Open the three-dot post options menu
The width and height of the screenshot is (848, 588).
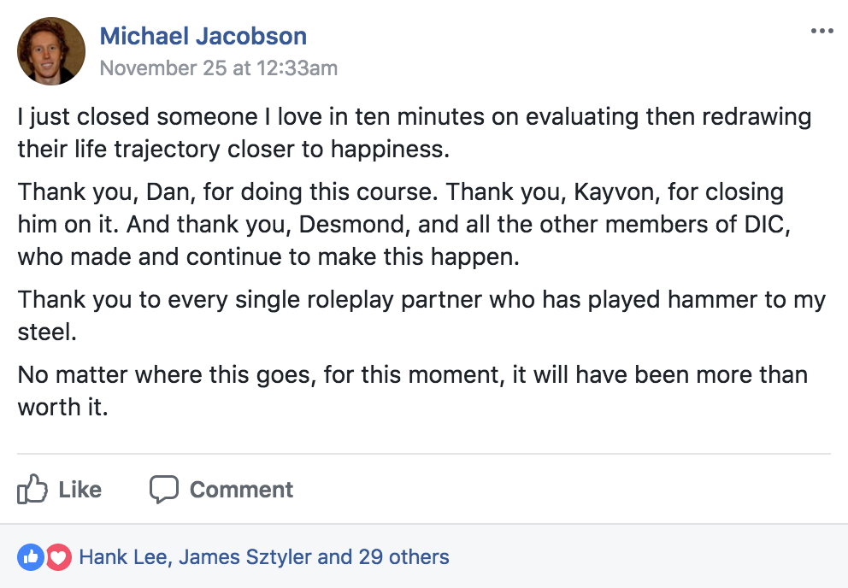click(x=821, y=31)
